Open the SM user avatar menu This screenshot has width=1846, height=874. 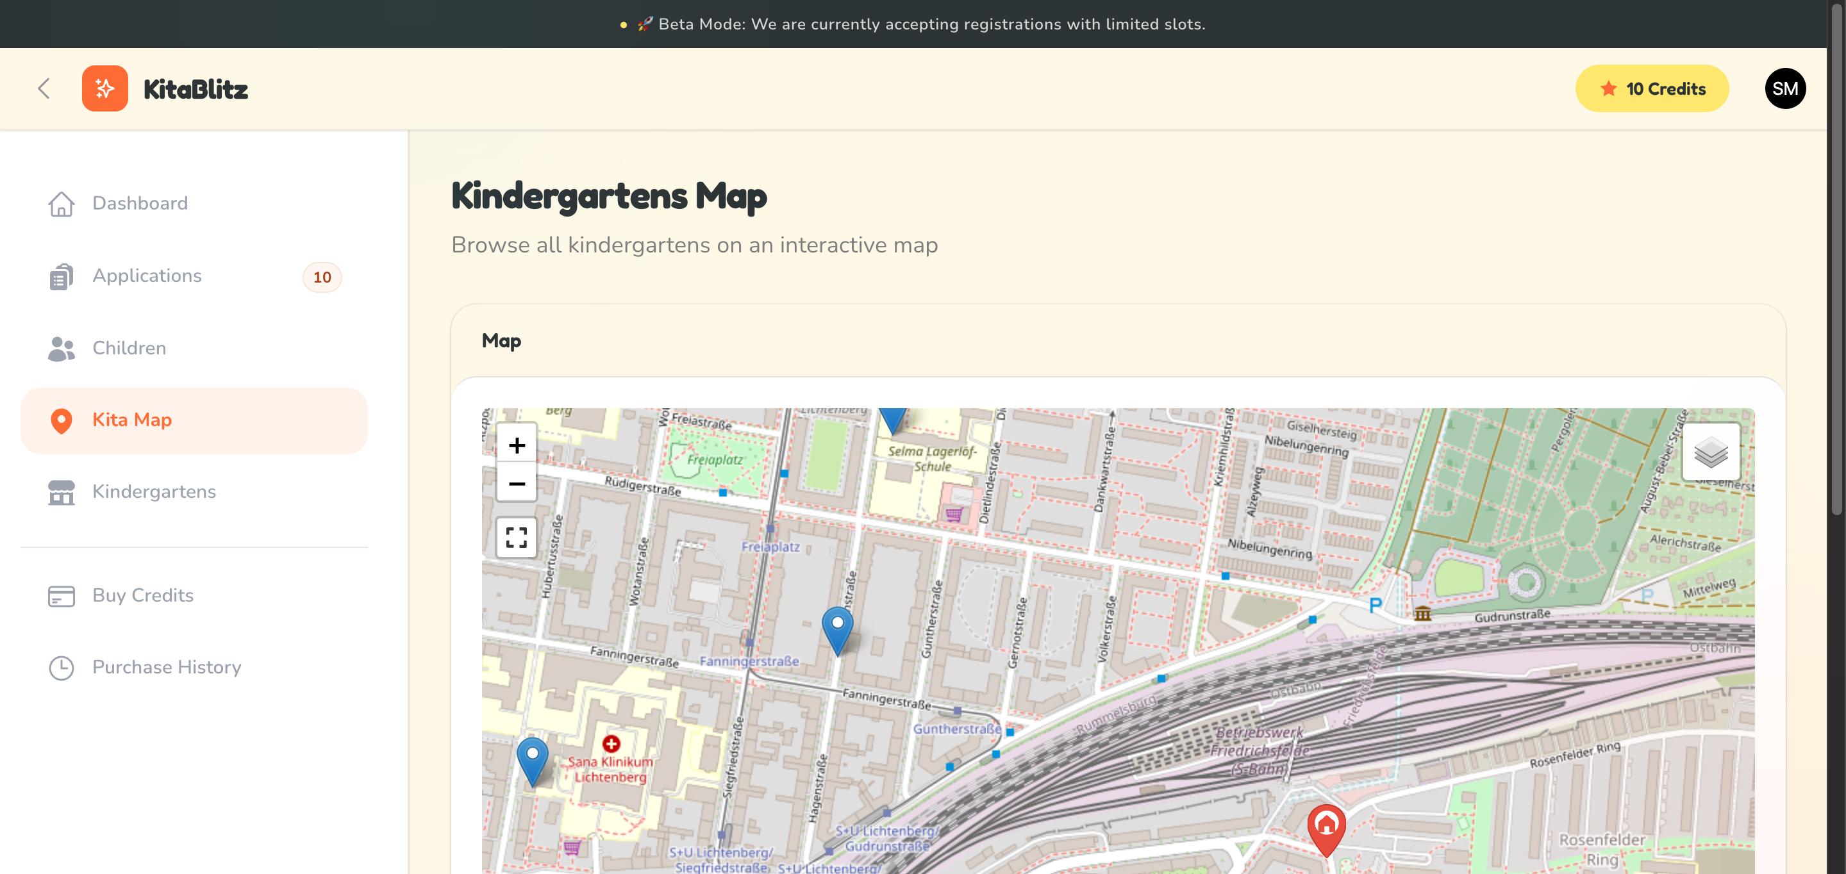click(1784, 89)
